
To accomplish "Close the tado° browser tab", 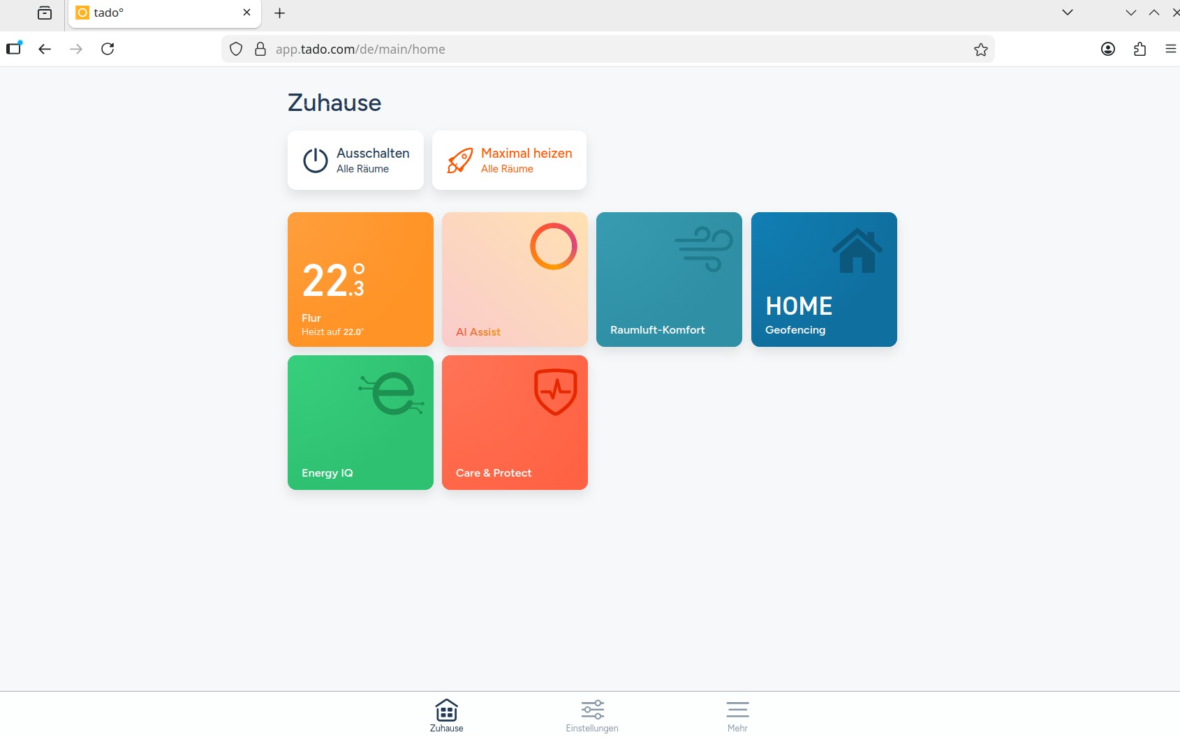I will (246, 13).
